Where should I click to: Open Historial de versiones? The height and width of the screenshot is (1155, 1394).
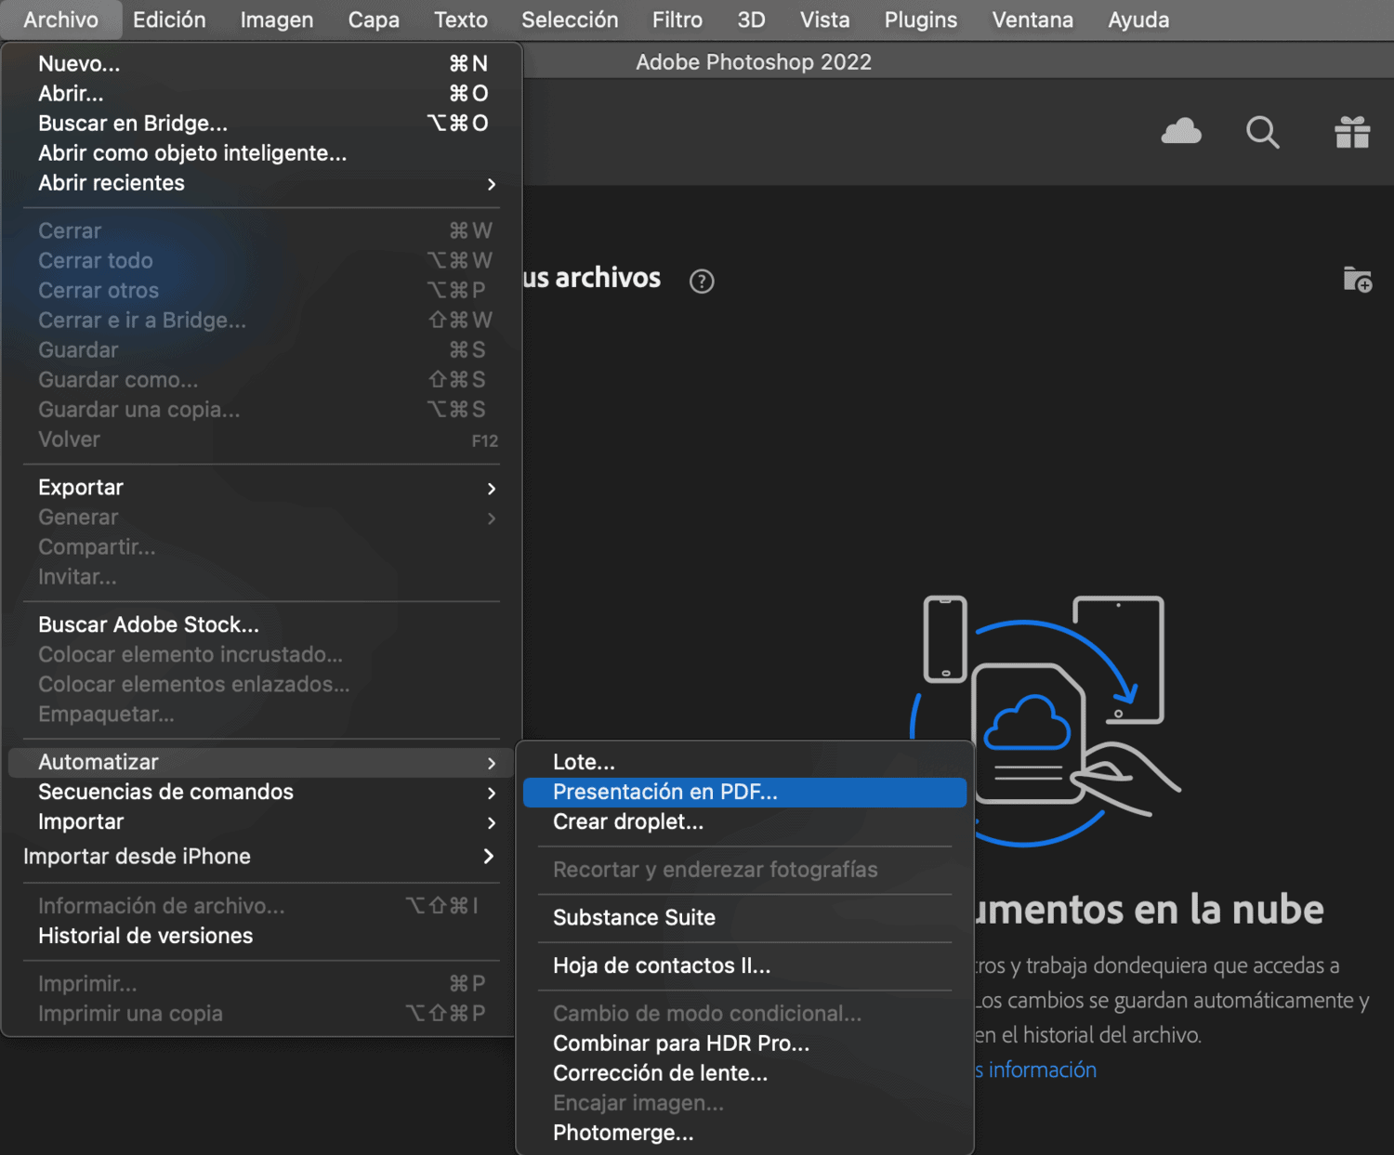(261, 937)
